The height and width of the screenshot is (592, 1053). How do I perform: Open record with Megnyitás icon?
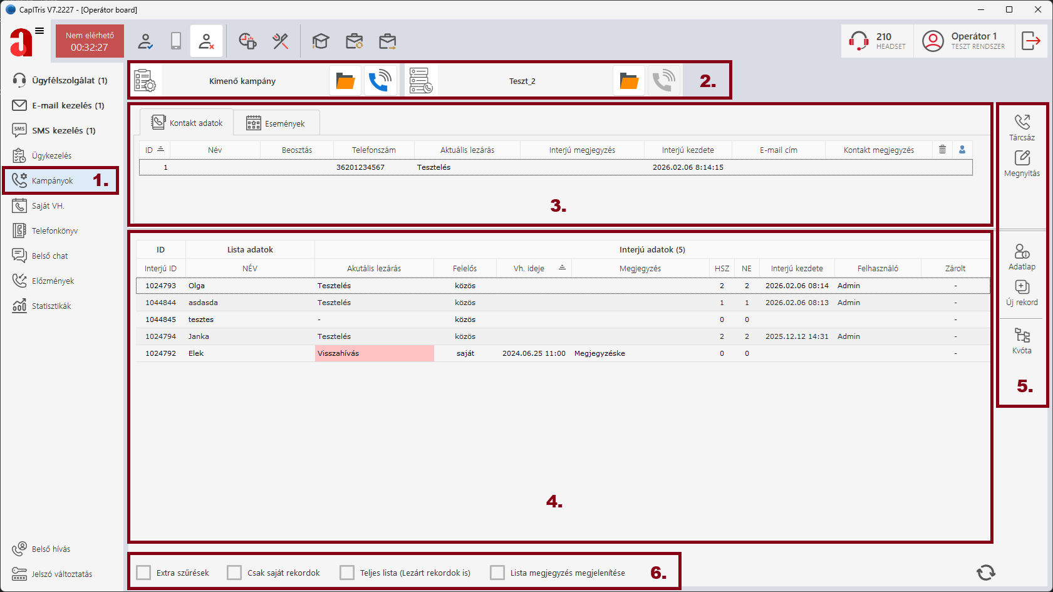coord(1022,163)
